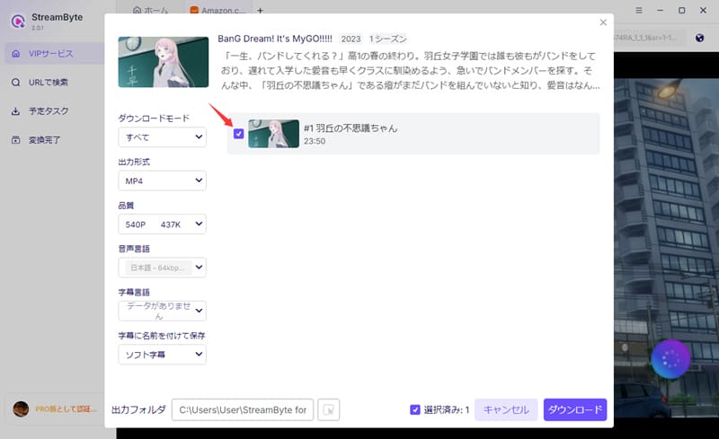Open VIPサービス in the sidebar
The width and height of the screenshot is (719, 439).
(x=54, y=54)
